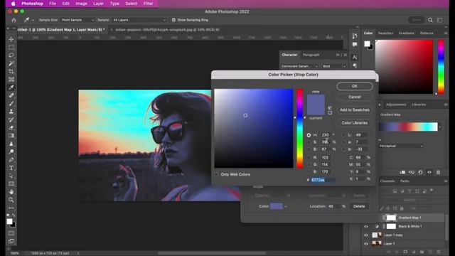
Task: Open the Filter menu
Action: (x=149, y=4)
